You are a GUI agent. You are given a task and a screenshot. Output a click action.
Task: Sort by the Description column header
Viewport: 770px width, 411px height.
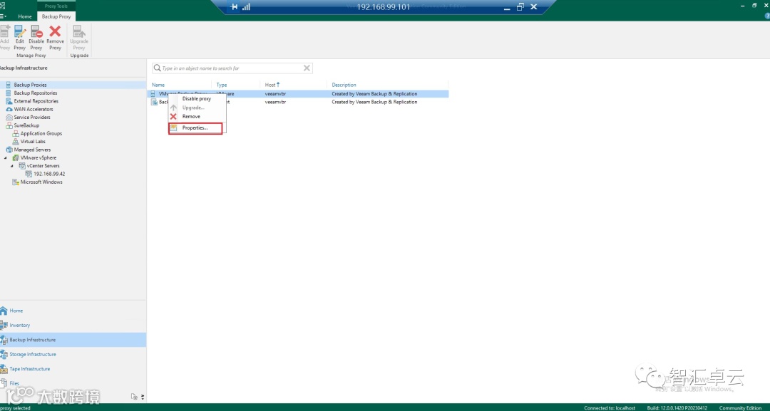tap(344, 85)
